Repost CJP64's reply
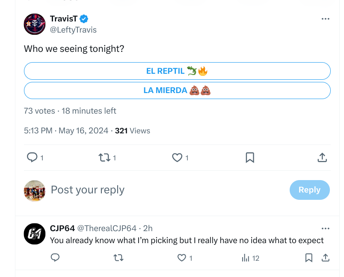This screenshot has width=344, height=277. [119, 258]
